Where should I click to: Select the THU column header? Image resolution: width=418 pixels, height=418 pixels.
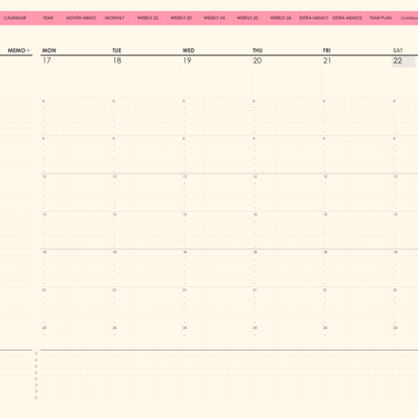(x=257, y=50)
